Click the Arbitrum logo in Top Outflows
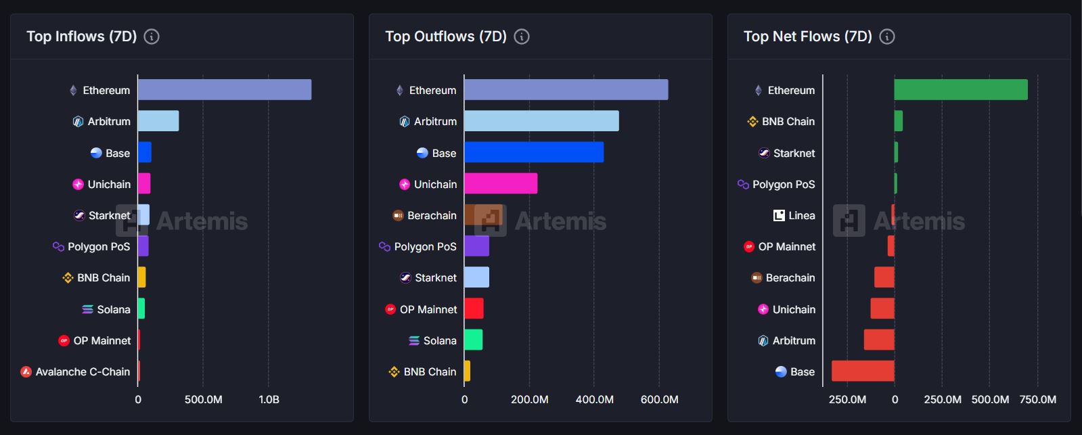 pos(405,122)
